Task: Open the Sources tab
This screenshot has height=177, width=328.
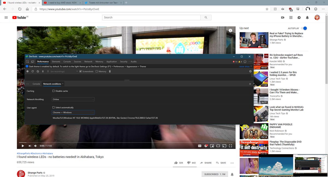Action: tap(78, 62)
